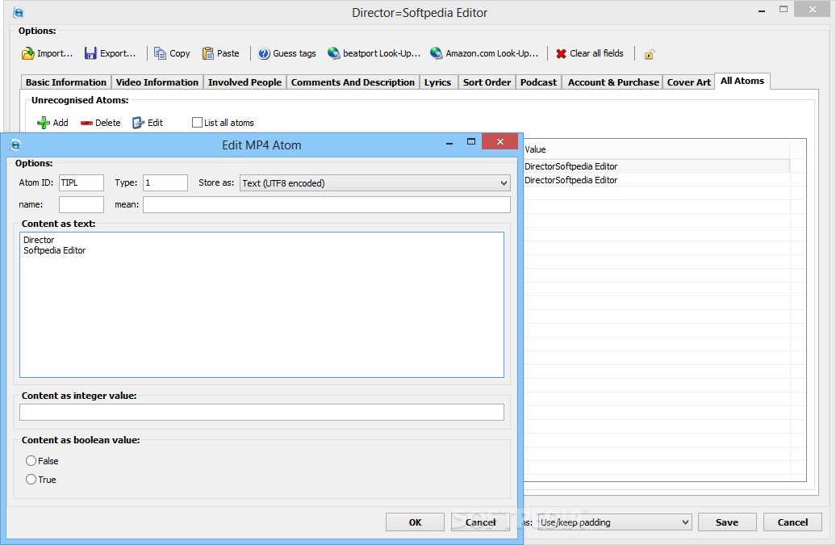Switch to Sort Order tab

pyautogui.click(x=487, y=82)
